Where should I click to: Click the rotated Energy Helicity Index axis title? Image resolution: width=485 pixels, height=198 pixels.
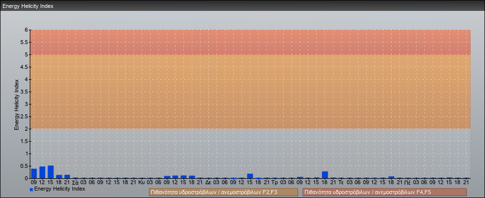[x=17, y=104]
